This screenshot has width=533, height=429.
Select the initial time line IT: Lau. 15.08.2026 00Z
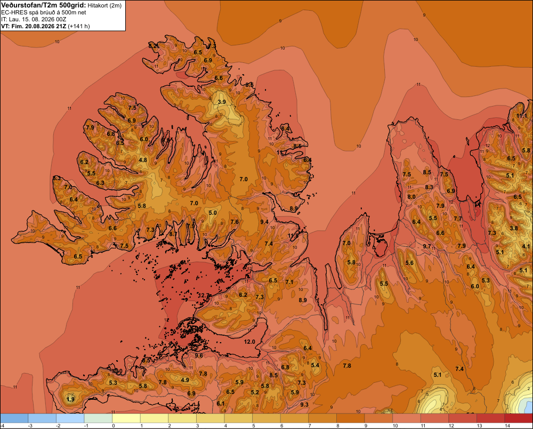[x=33, y=19]
